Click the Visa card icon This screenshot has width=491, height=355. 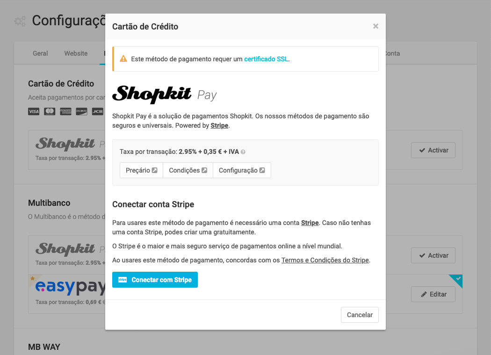click(34, 111)
